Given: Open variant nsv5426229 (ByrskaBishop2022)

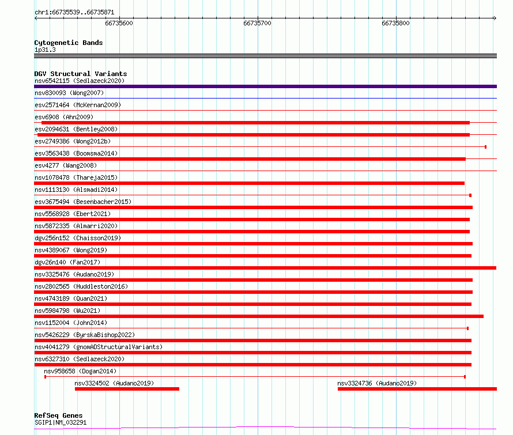Looking at the screenshot, I should 85,335.
